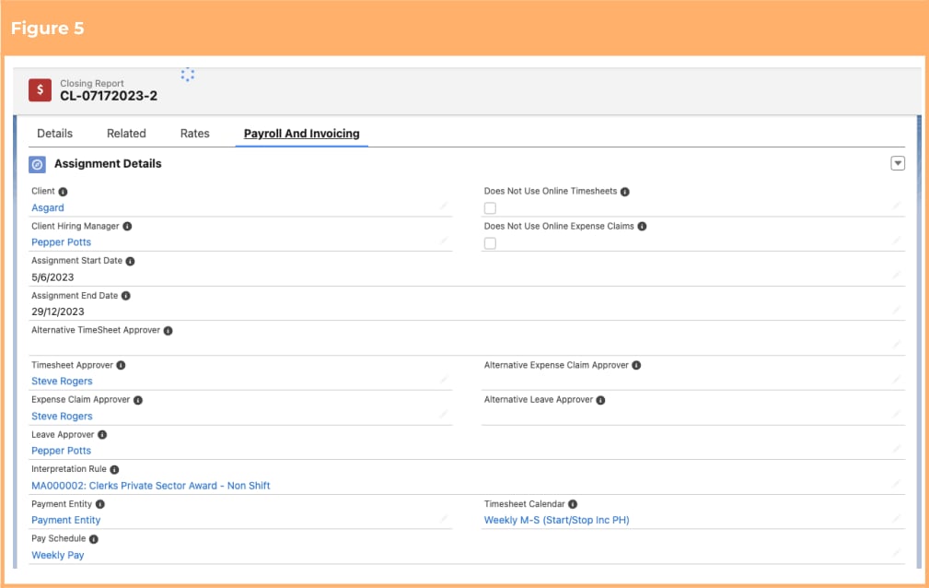Screen dimensions: 929x588
Task: Show info for Expense Claim Approver field
Action: 138,401
